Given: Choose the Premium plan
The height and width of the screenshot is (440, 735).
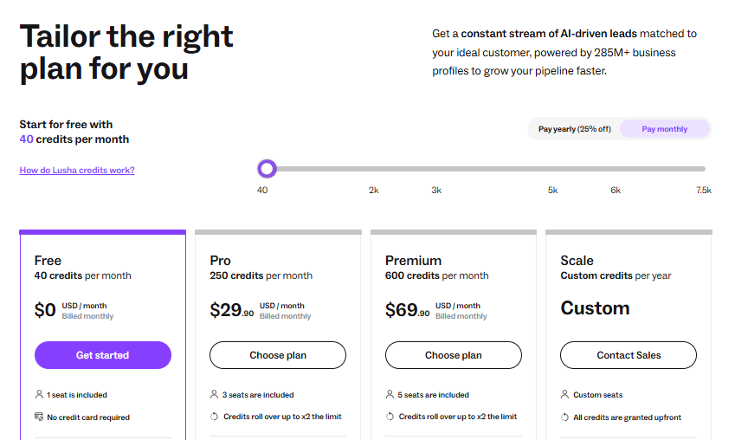Looking at the screenshot, I should 454,355.
